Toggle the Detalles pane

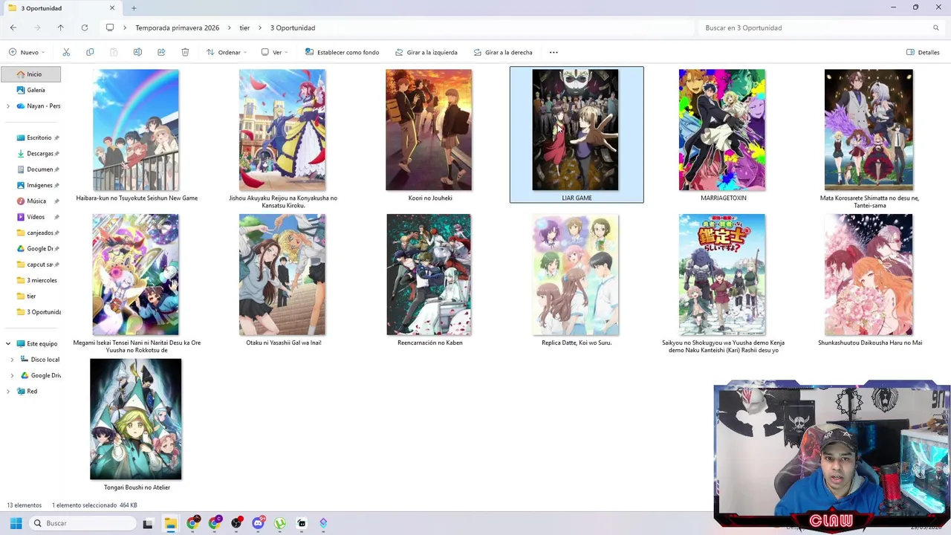click(923, 52)
